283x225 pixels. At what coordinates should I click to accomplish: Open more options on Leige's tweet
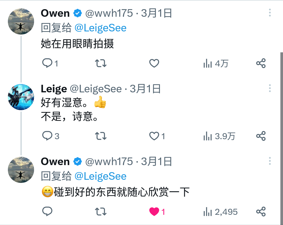(270, 88)
